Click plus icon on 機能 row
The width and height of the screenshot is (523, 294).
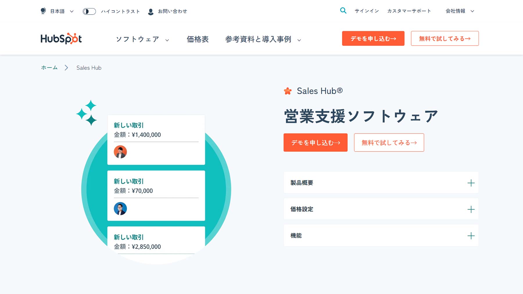(471, 236)
